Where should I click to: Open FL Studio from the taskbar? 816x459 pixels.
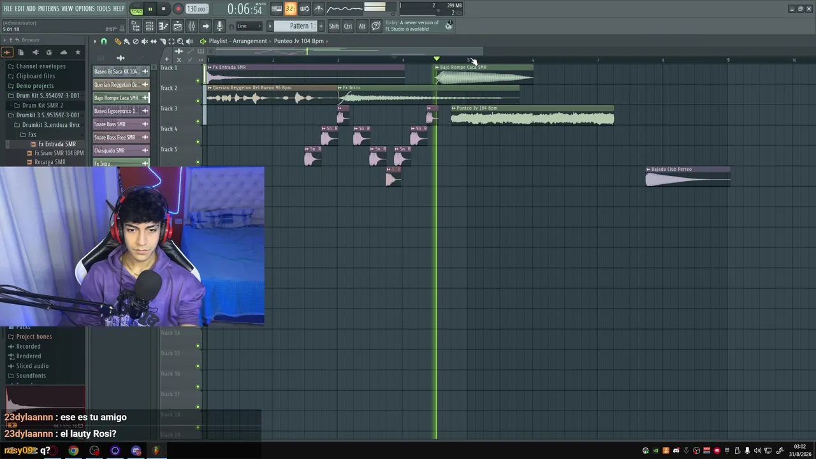tap(156, 451)
